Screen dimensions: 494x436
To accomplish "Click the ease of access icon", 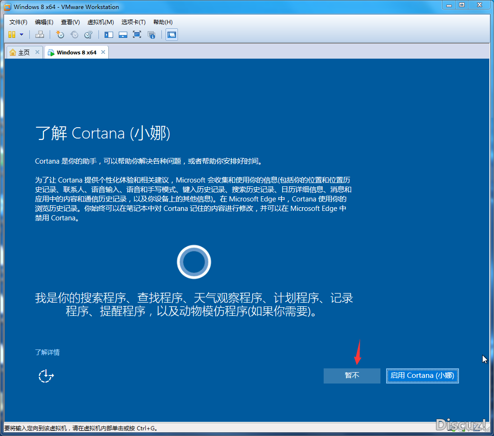I will click(46, 376).
